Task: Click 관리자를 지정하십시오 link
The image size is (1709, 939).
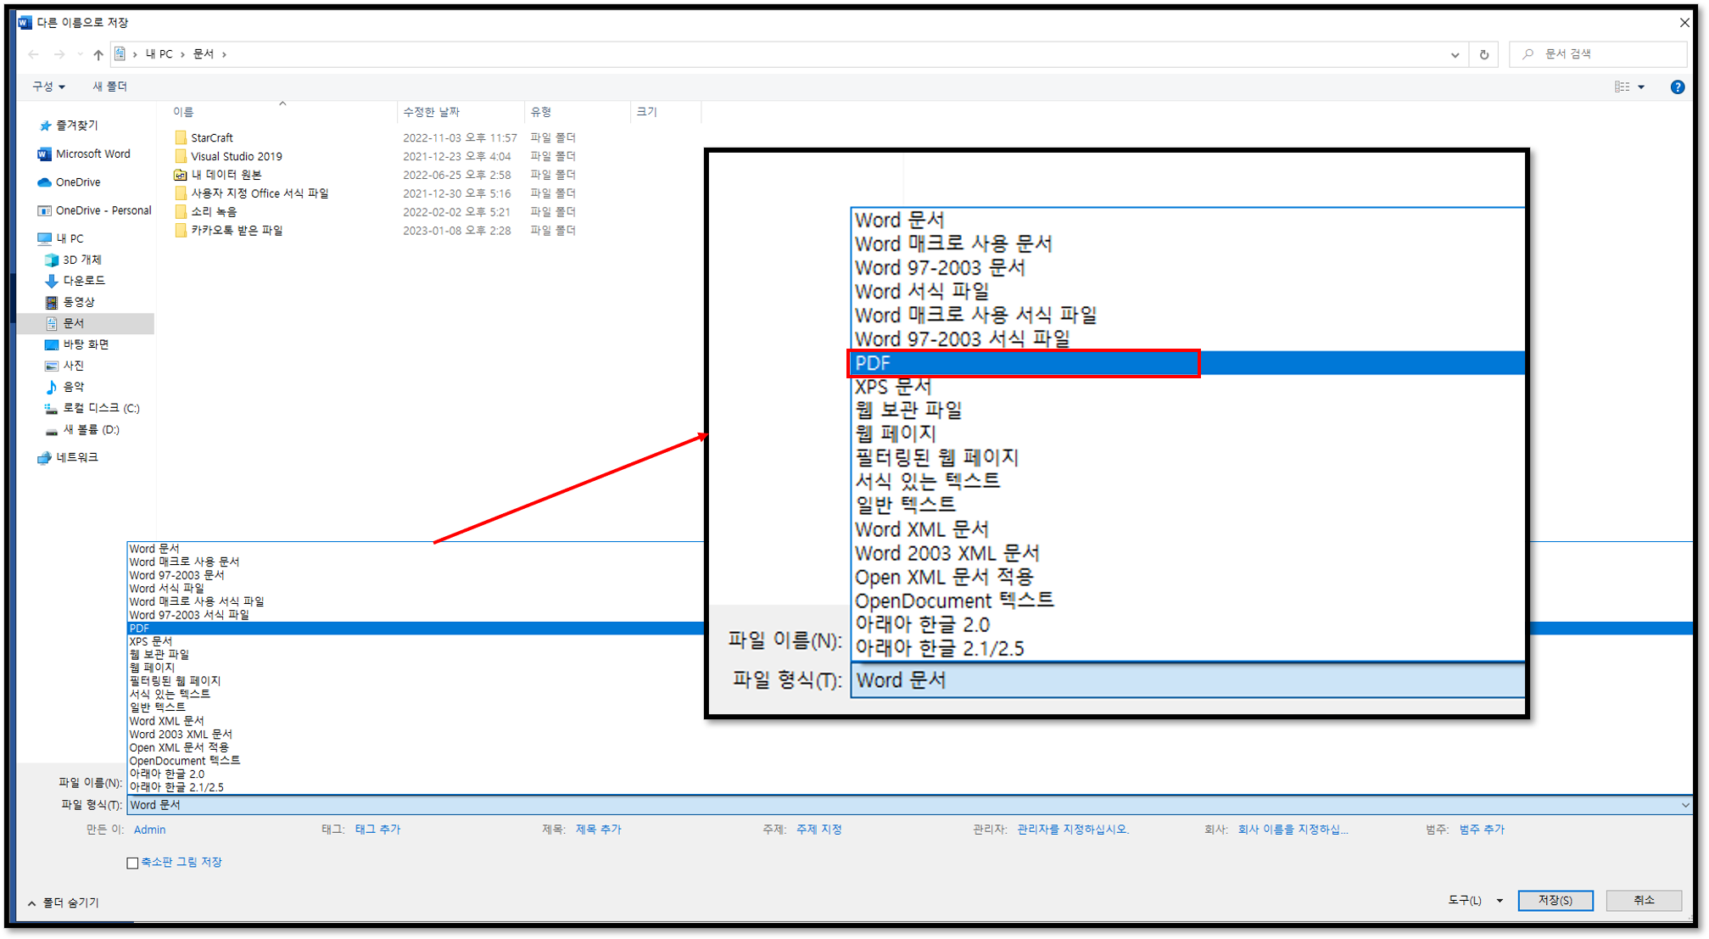Action: coord(1073,830)
